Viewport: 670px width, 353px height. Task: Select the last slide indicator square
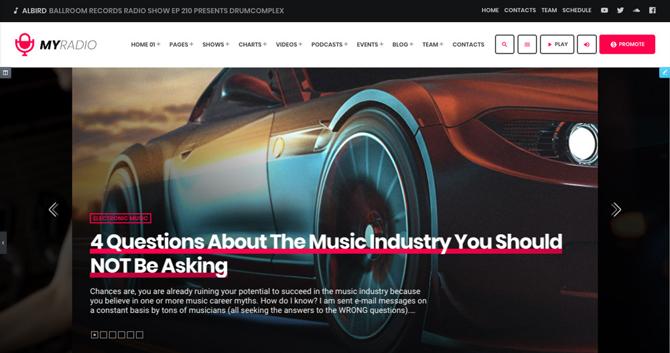[140, 335]
